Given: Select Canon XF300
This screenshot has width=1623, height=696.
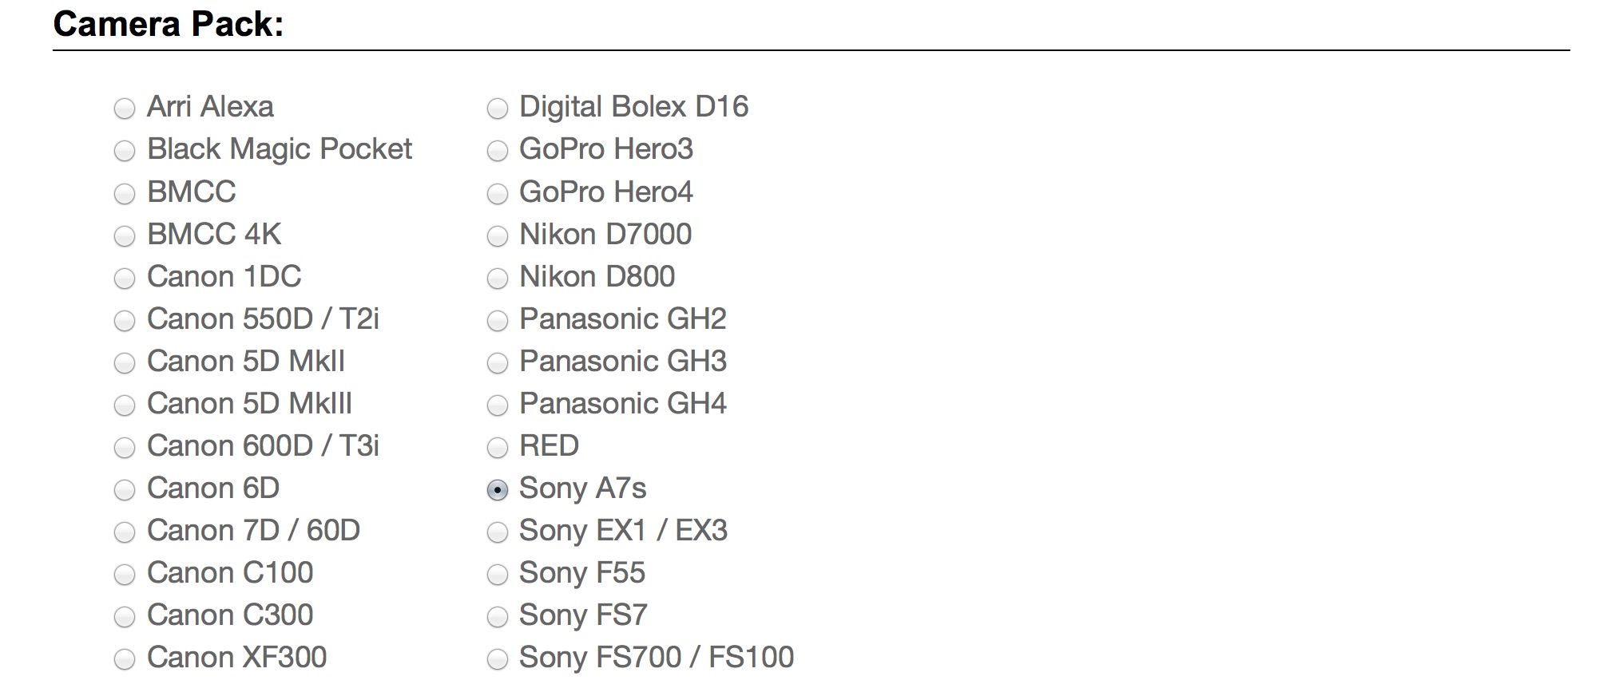Looking at the screenshot, I should [124, 658].
